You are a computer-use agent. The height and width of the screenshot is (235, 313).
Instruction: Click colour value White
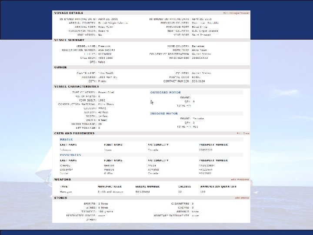[x=102, y=108]
